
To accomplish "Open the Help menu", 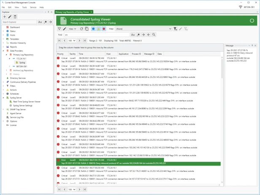I will [42, 7].
